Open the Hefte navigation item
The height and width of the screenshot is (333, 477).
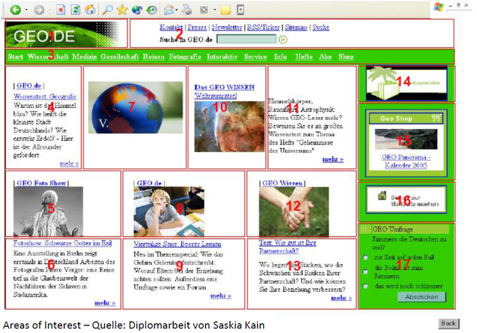(303, 57)
